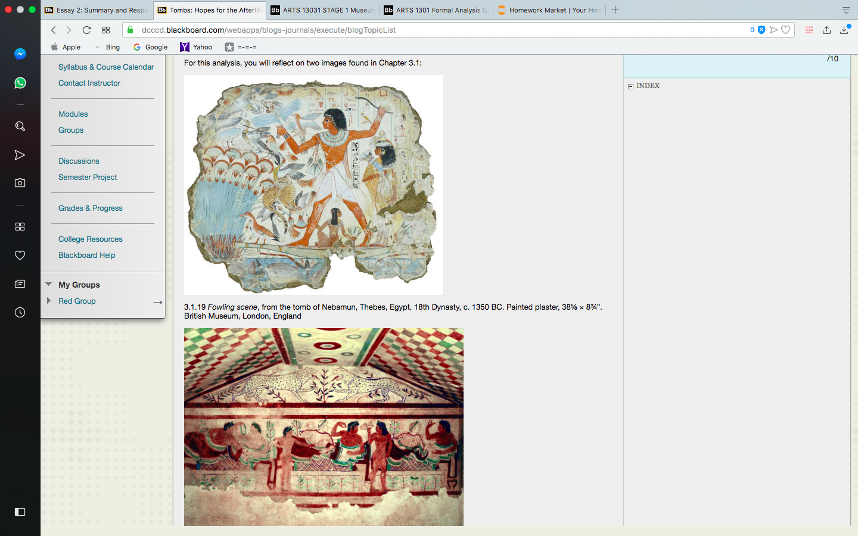The image size is (858, 536).
Task: Open Discussions in course menu
Action: tap(79, 161)
